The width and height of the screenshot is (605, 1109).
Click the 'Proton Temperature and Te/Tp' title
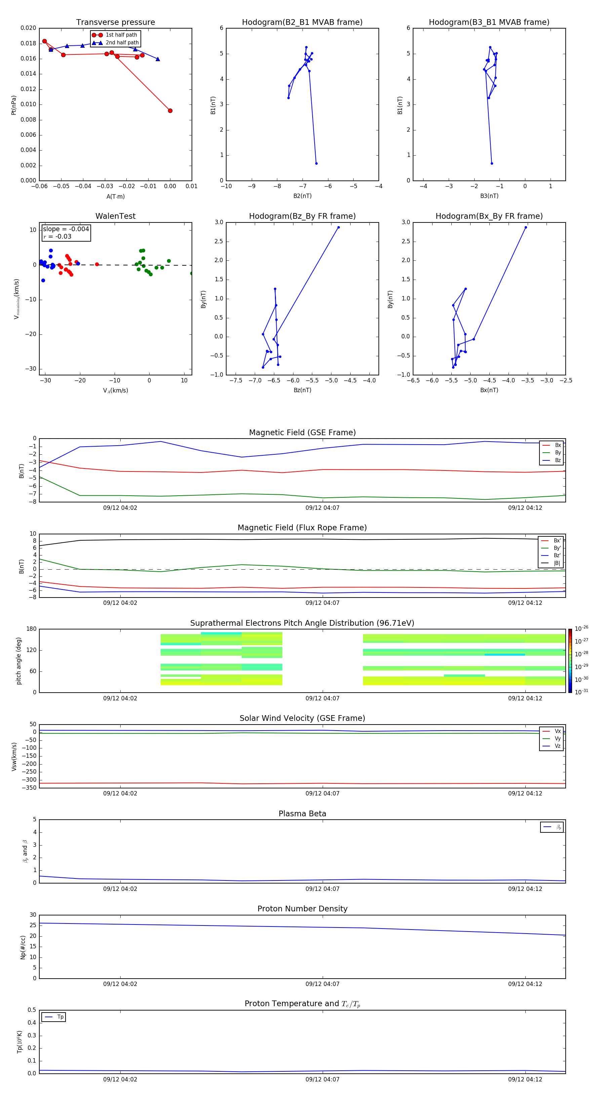point(302,1003)
